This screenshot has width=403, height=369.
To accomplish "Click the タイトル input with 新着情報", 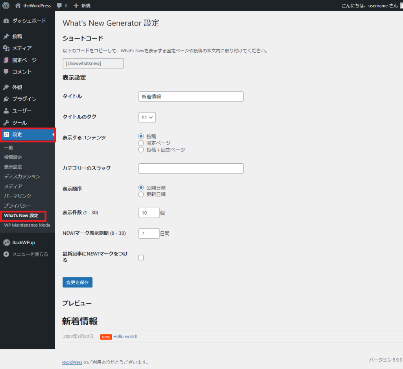I will coord(191,97).
